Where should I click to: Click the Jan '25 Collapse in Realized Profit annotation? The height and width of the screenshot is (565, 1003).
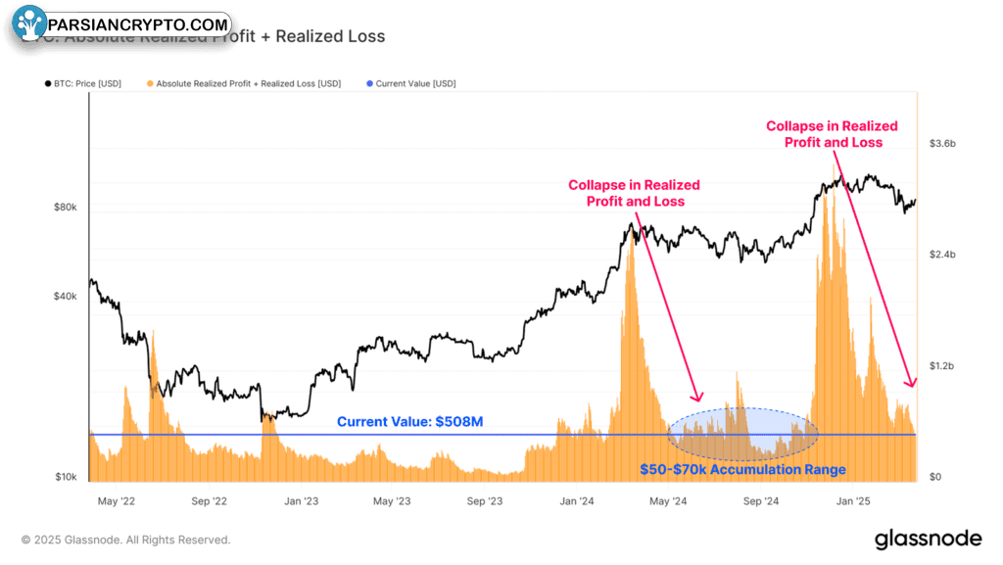click(833, 134)
